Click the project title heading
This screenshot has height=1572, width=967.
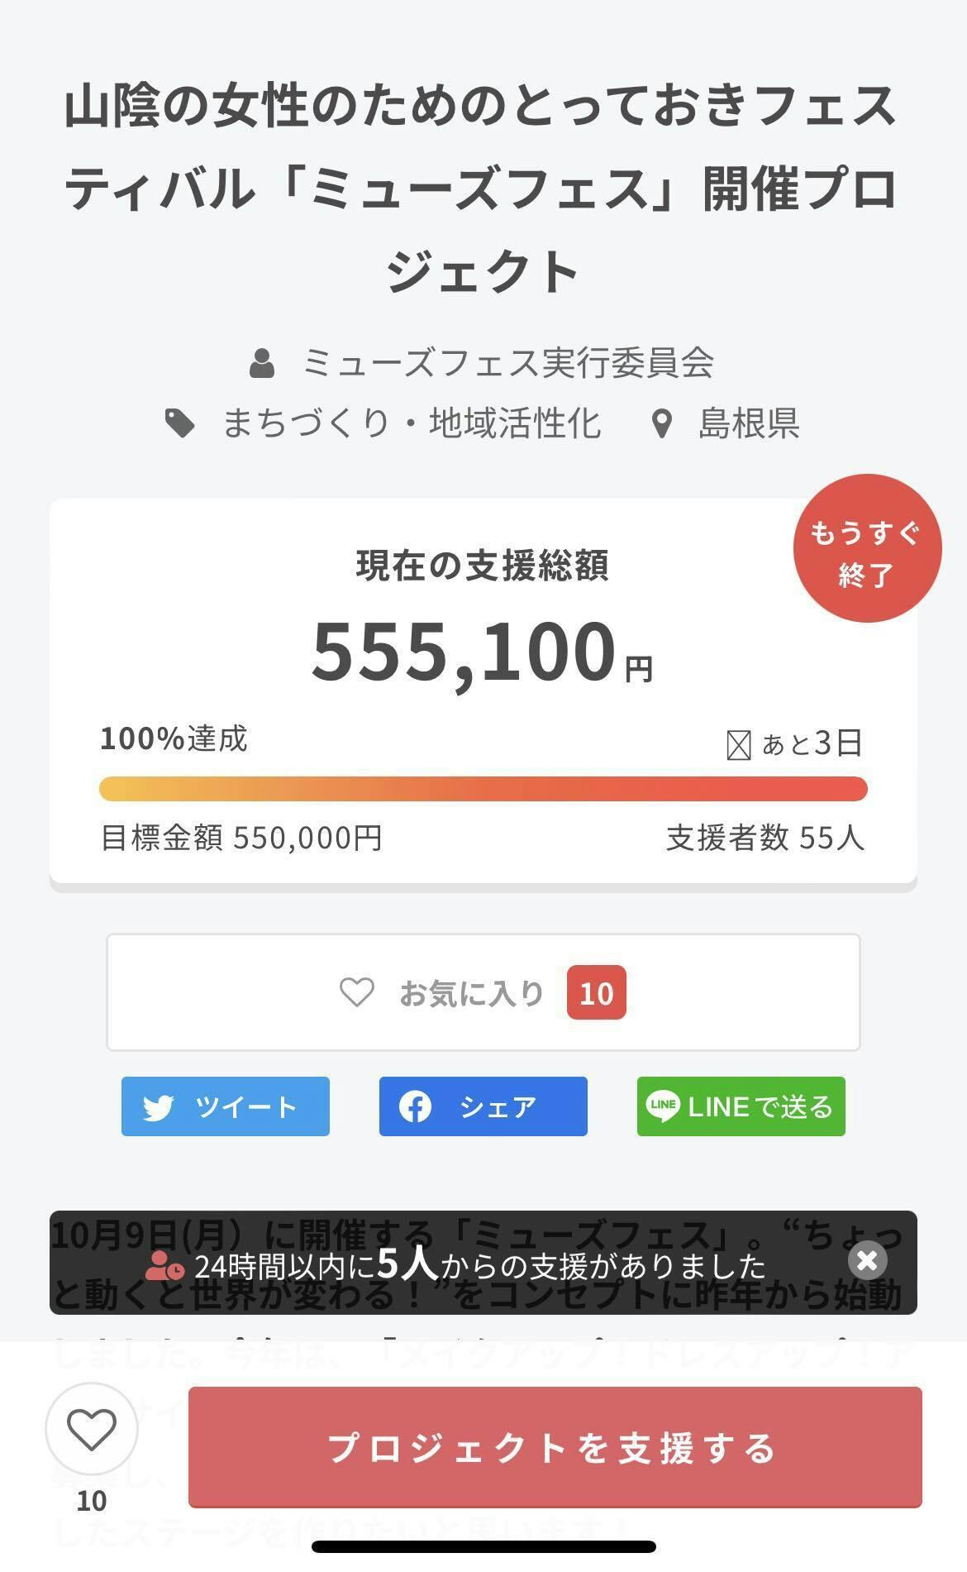point(483,189)
